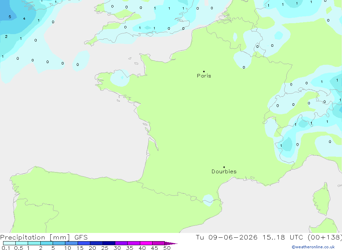Click the Paris city marker dot
Screen dimensions: 342x250
(204, 71)
